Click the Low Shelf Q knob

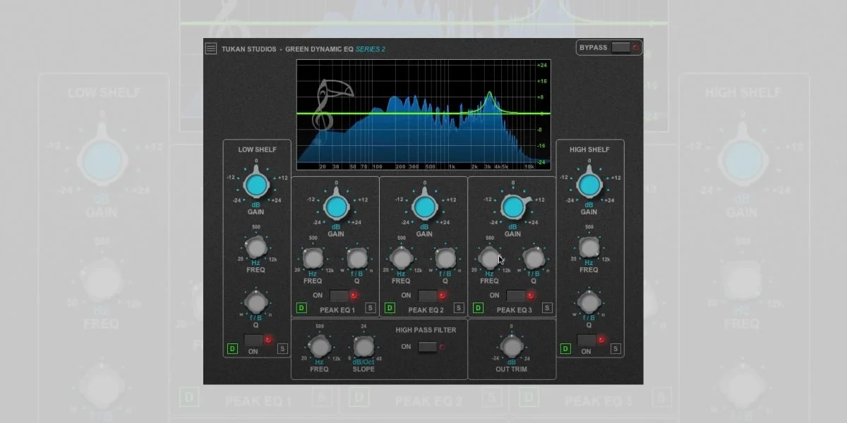pyautogui.click(x=256, y=302)
